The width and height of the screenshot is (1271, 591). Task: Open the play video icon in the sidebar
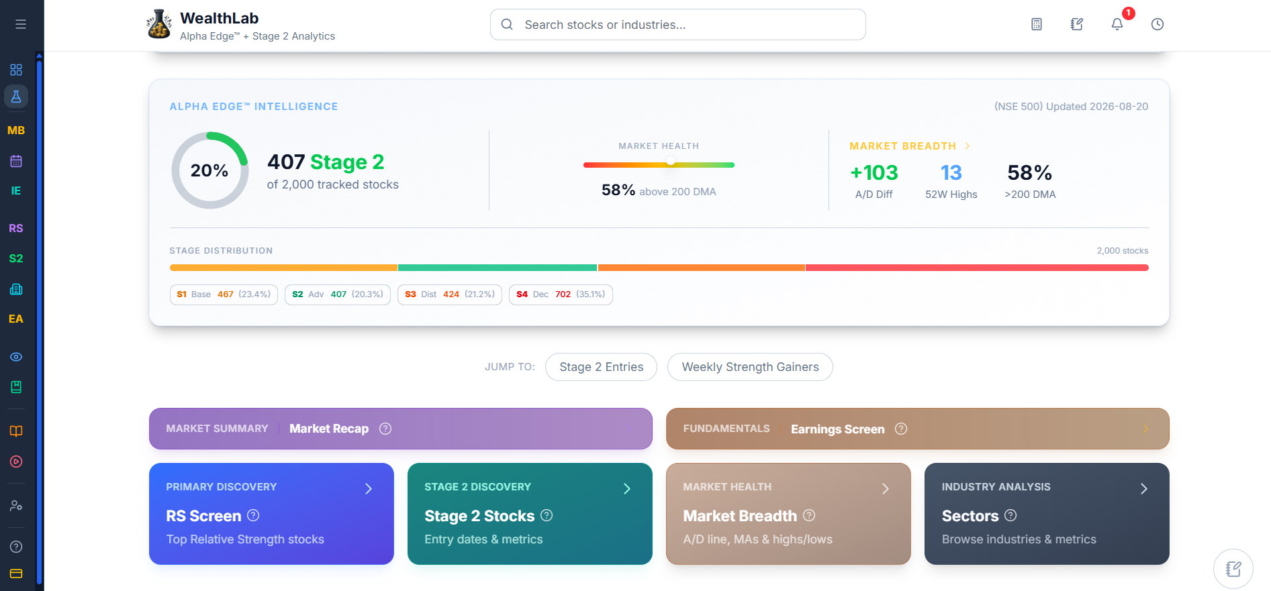(16, 462)
